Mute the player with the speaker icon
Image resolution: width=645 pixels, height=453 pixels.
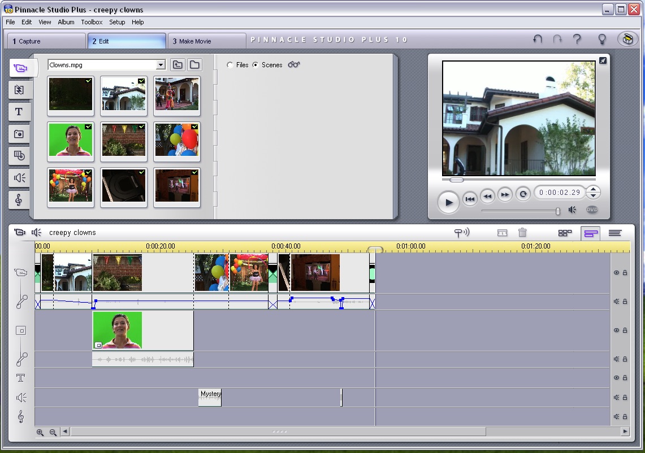[x=572, y=210]
